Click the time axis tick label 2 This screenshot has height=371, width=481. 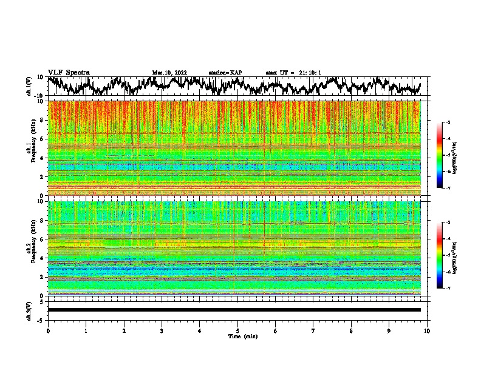pyautogui.click(x=124, y=331)
